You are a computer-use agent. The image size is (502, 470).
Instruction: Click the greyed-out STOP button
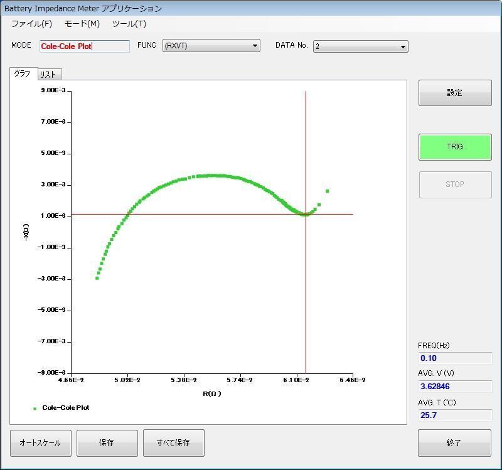pyautogui.click(x=455, y=184)
